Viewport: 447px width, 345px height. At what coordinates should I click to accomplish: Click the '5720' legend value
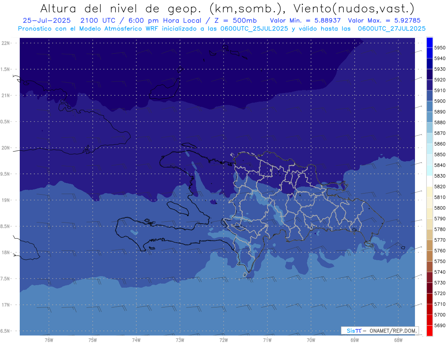tap(440, 293)
